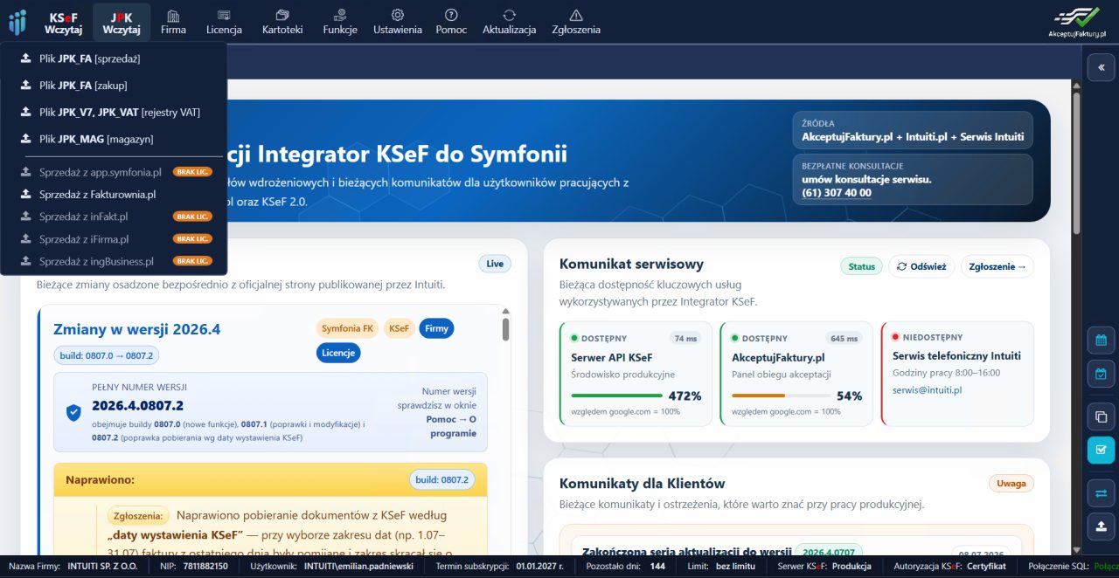This screenshot has height=578, width=1119.
Task: Choose Sprzedaż z app.symfonia.pl entry
Action: [114, 172]
